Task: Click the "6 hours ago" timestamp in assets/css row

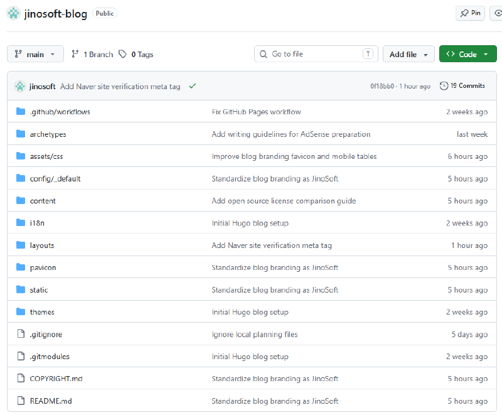Action: (467, 156)
